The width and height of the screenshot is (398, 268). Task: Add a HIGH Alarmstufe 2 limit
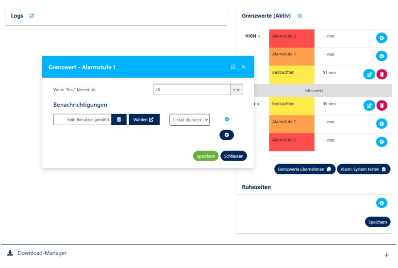(381, 38)
